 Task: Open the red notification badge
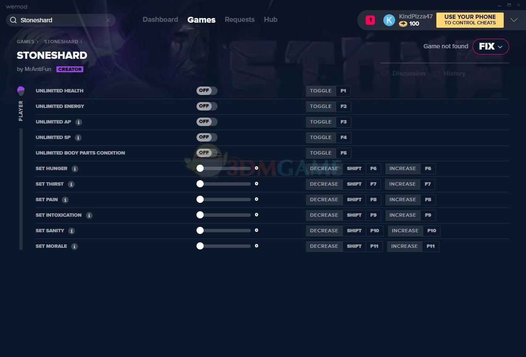tap(370, 20)
